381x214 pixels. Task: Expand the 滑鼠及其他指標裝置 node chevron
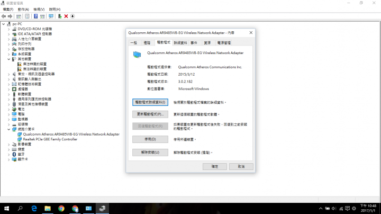pos(9,104)
